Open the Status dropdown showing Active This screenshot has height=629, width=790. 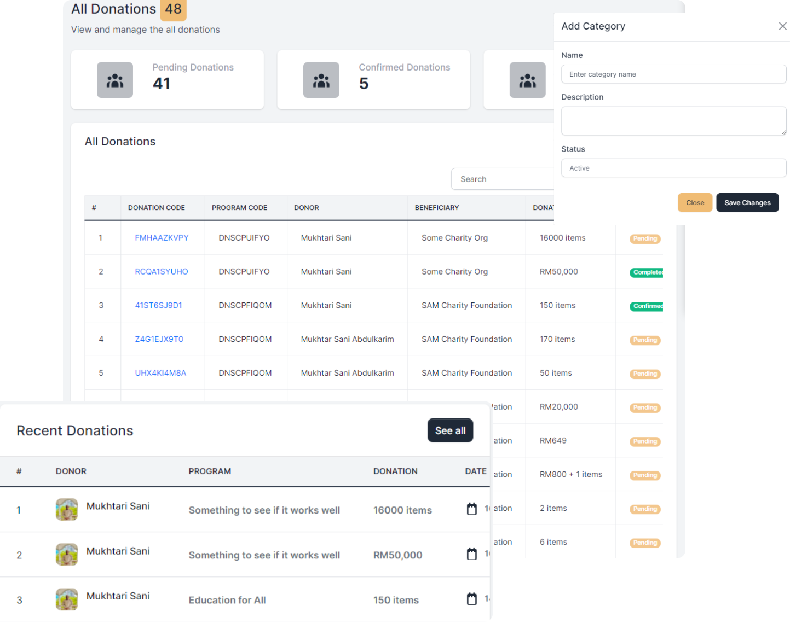click(673, 168)
